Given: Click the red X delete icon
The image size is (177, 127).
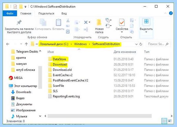Looking at the screenshot, I should [86, 22].
